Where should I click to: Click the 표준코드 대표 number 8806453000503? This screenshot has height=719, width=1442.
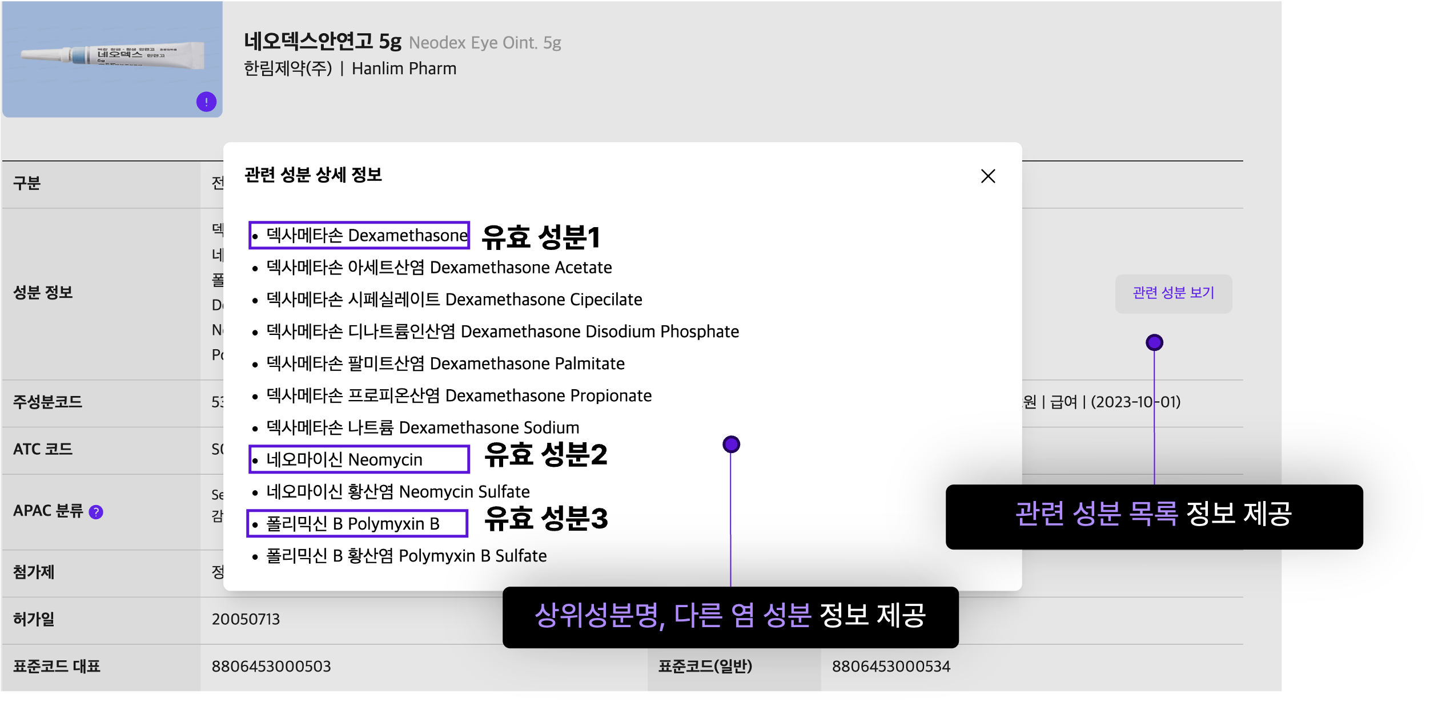pyautogui.click(x=271, y=666)
